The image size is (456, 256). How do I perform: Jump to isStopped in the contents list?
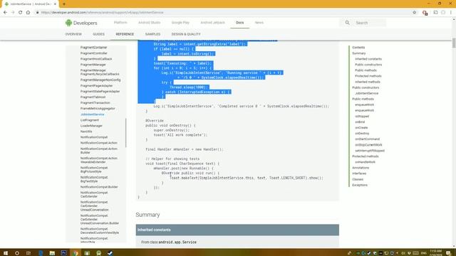click(x=362, y=117)
